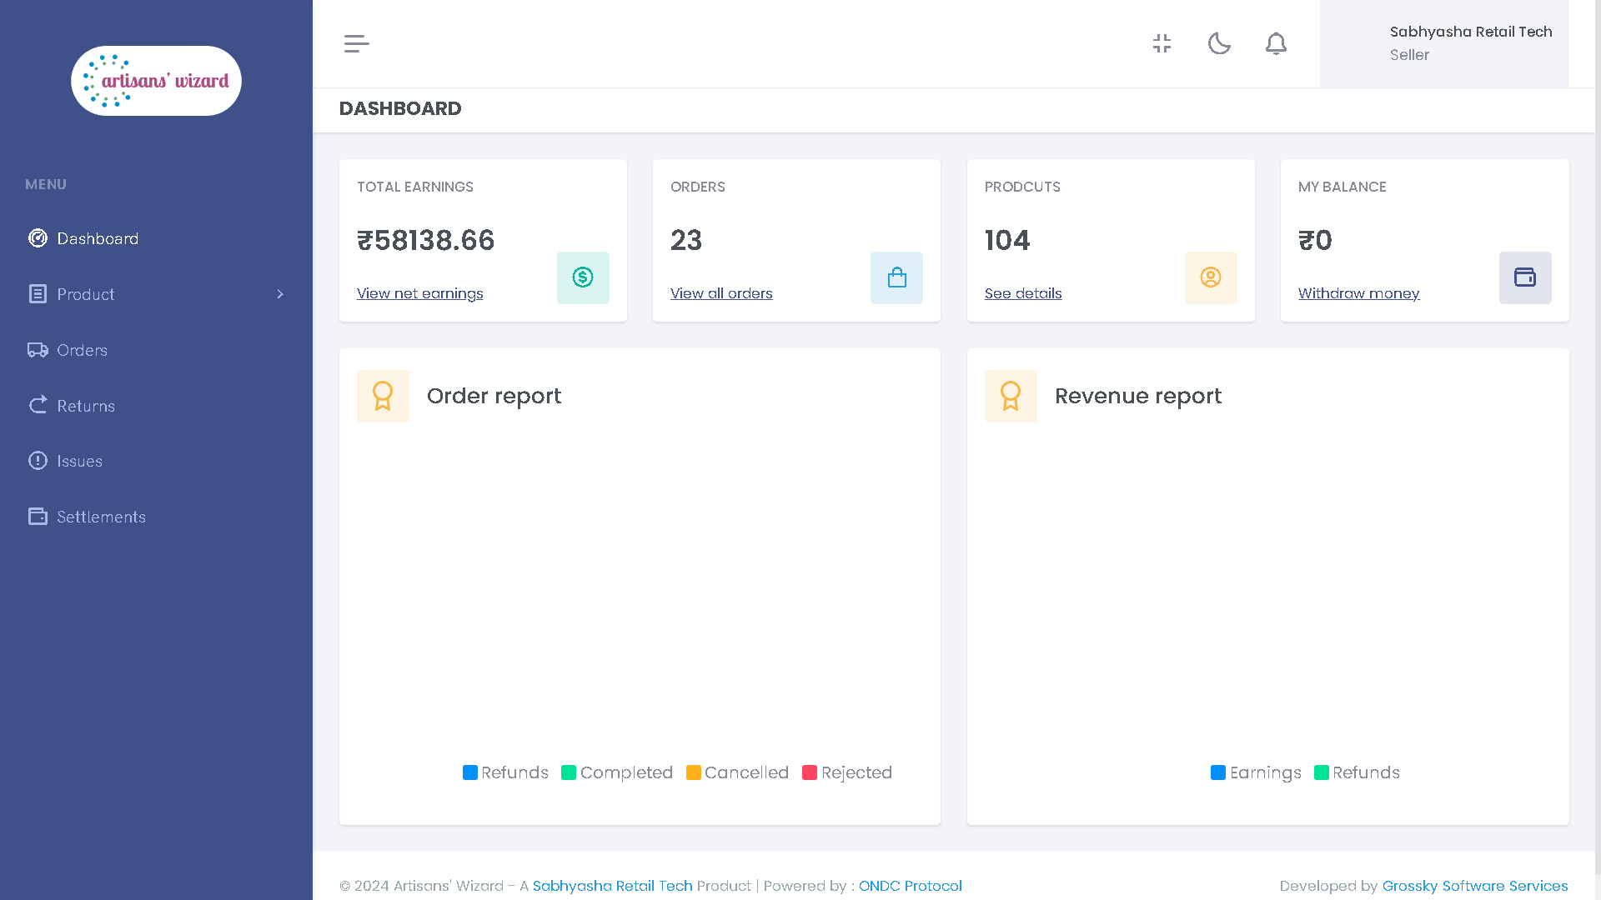Click the Returns arrow icon in sidebar

click(x=38, y=405)
